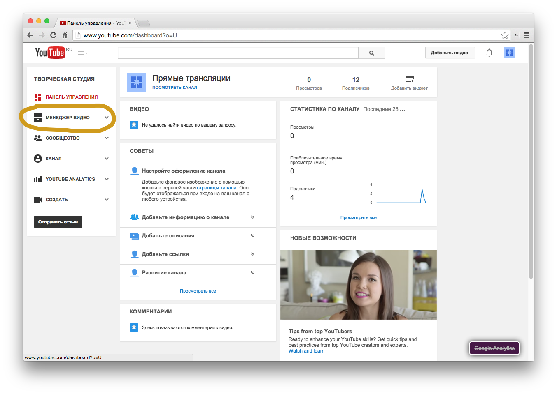Select Панель управления in sidebar
Image resolution: width=557 pixels, height=394 pixels.
click(71, 97)
